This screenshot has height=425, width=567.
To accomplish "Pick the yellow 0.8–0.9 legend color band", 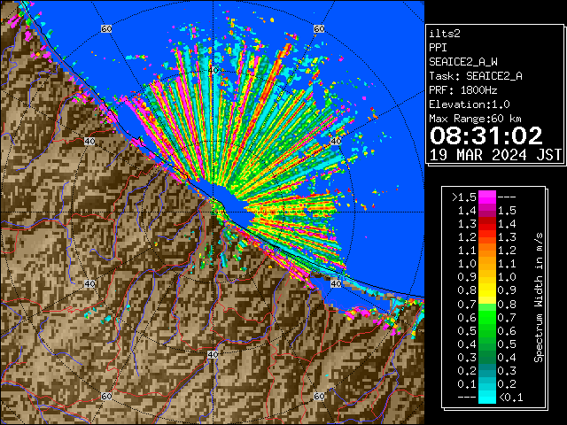I will pos(487,290).
